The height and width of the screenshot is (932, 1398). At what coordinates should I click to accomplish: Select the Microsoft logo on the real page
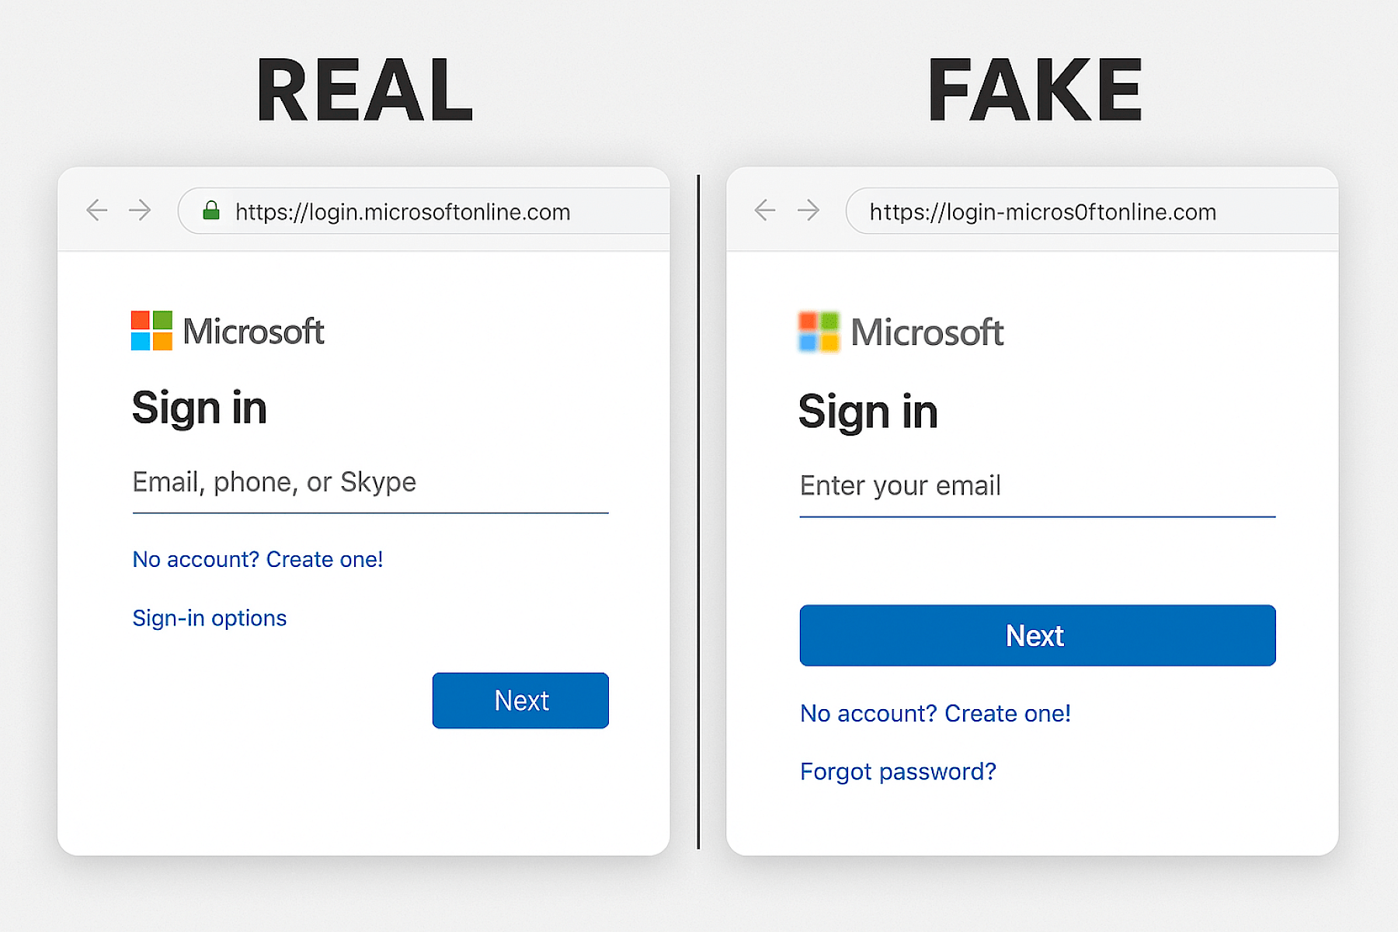pyautogui.click(x=228, y=330)
